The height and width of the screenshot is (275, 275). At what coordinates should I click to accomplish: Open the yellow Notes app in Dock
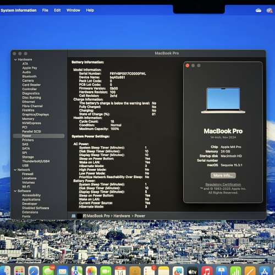[163, 271]
